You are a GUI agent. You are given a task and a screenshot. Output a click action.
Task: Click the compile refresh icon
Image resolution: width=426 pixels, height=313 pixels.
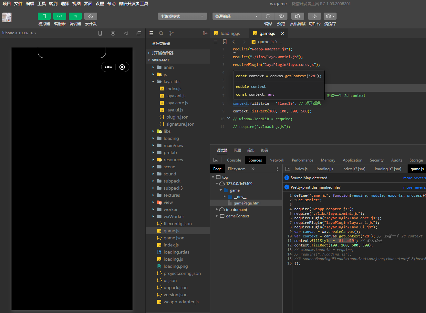[x=268, y=16]
